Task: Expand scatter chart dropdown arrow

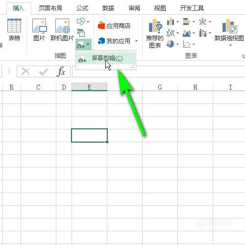Action: 194,44
